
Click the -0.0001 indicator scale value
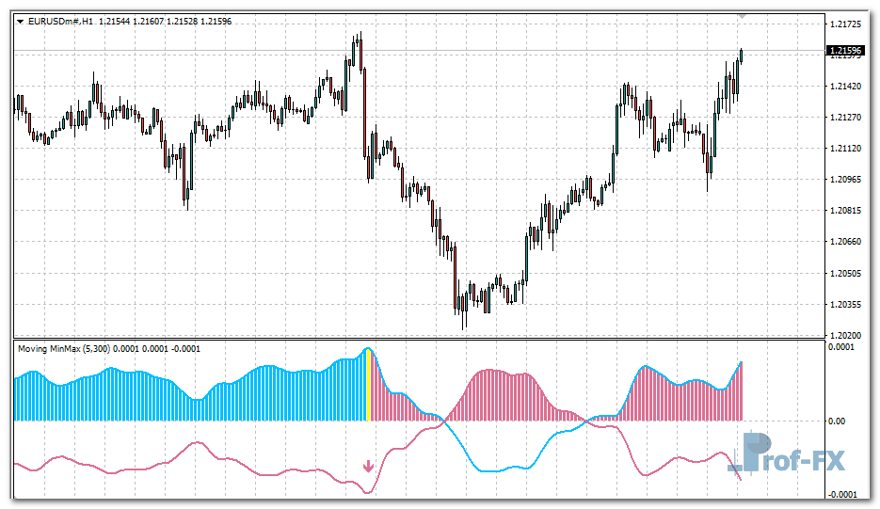coord(842,495)
